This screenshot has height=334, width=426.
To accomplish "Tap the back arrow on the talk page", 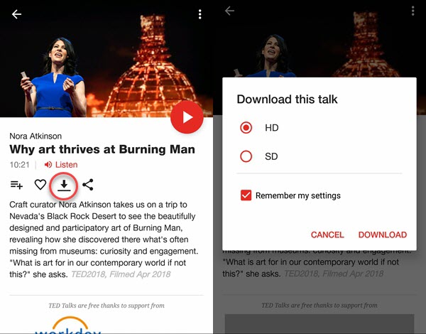I will (16, 14).
